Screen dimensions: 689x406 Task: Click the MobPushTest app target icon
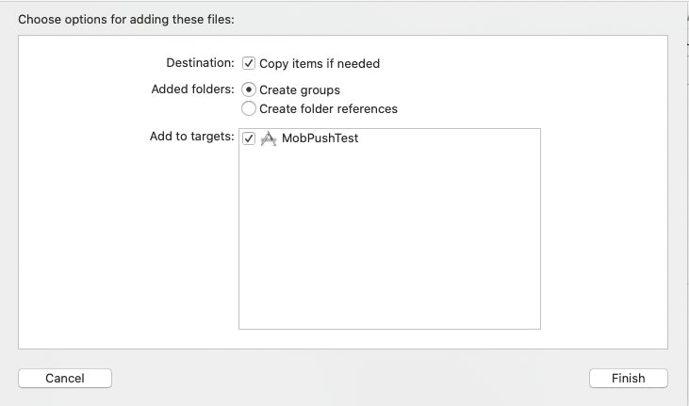[269, 138]
